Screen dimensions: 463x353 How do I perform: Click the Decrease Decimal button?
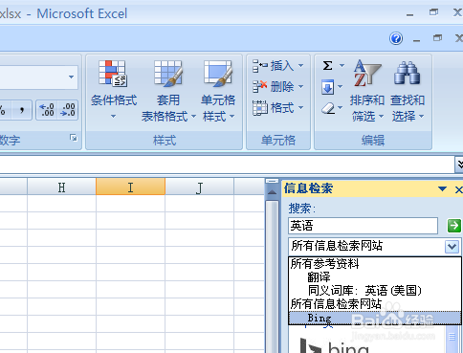68,110
